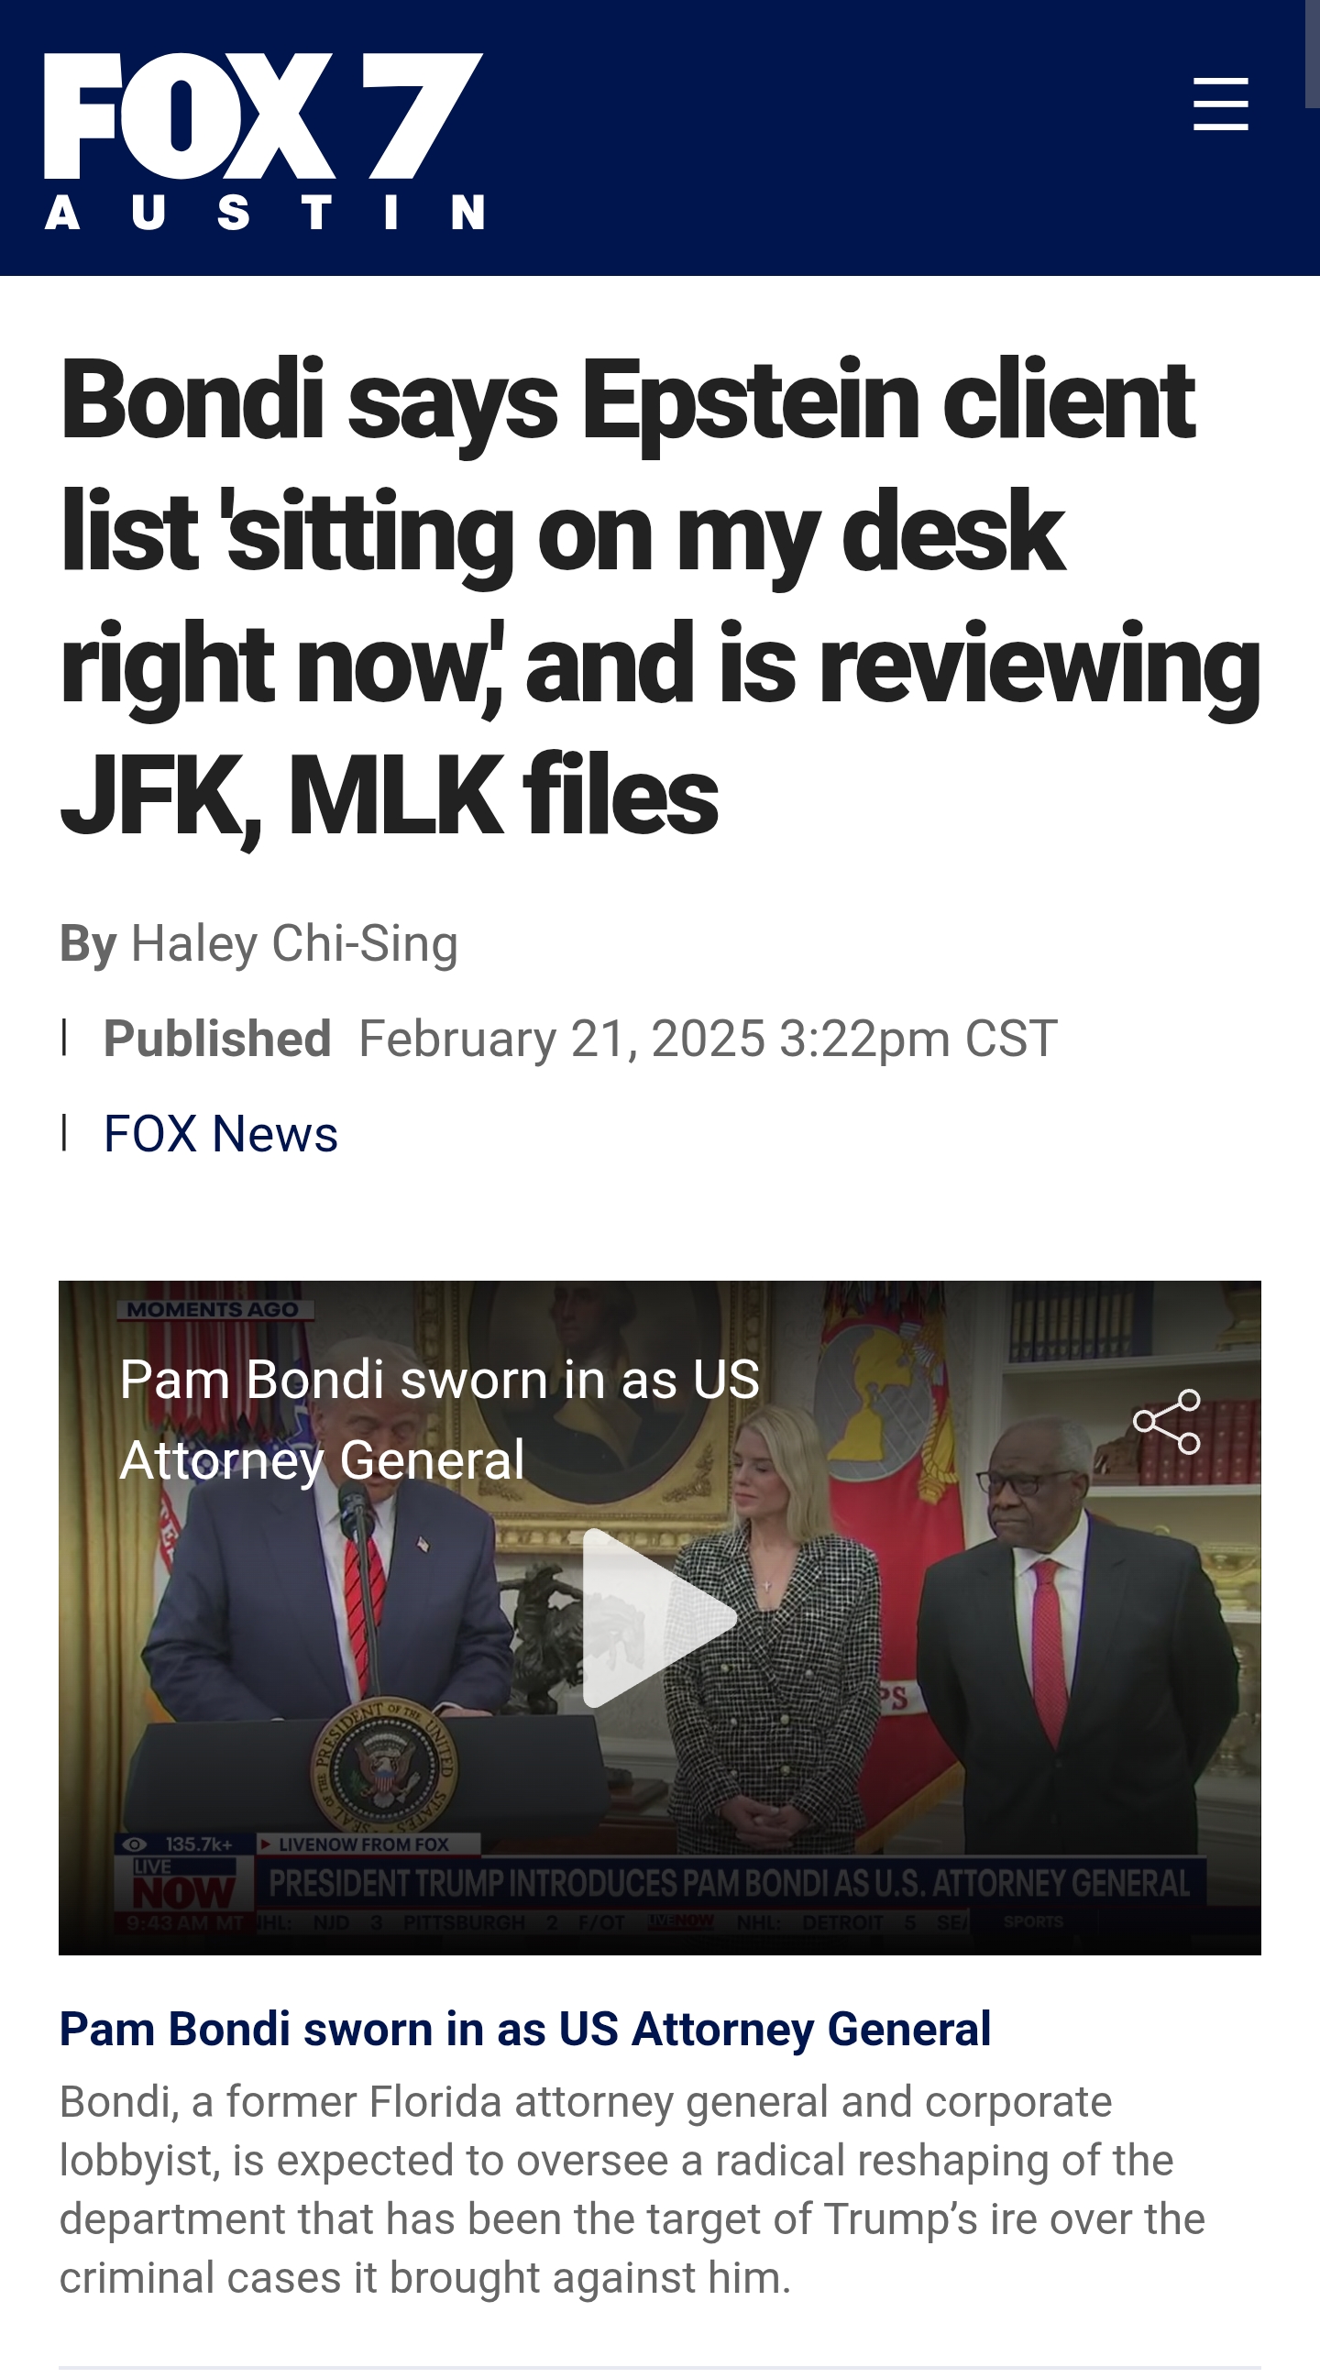Open the FOX News source link

point(221,1133)
